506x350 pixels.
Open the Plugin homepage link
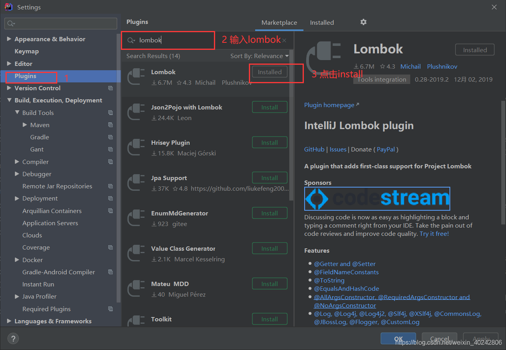[332, 105]
